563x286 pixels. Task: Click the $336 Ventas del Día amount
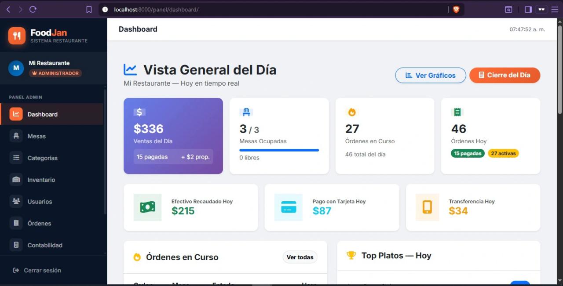tap(148, 129)
